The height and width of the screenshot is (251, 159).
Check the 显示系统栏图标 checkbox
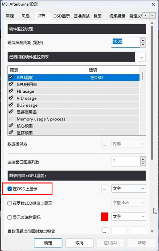pos(10,217)
